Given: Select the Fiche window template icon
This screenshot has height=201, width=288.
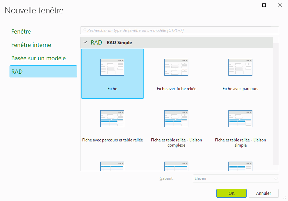Looking at the screenshot, I should (x=112, y=67).
